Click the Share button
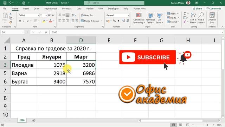The height and width of the screenshot is (127, 225). 198,8
